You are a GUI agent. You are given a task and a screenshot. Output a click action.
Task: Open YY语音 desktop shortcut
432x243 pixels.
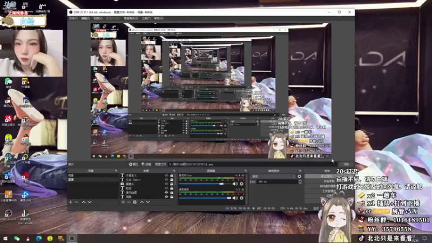pyautogui.click(x=25, y=83)
